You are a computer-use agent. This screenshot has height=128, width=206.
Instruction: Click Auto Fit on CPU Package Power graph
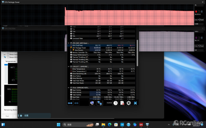[197, 20]
